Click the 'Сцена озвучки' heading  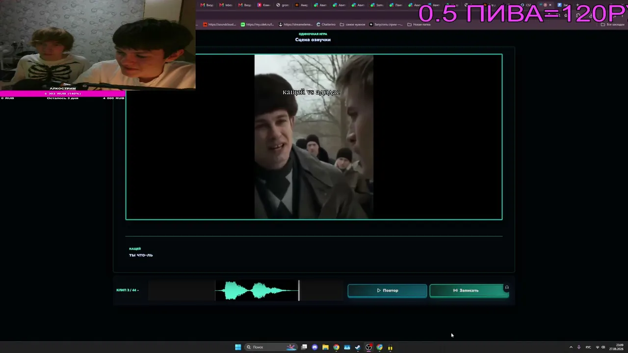(x=313, y=40)
